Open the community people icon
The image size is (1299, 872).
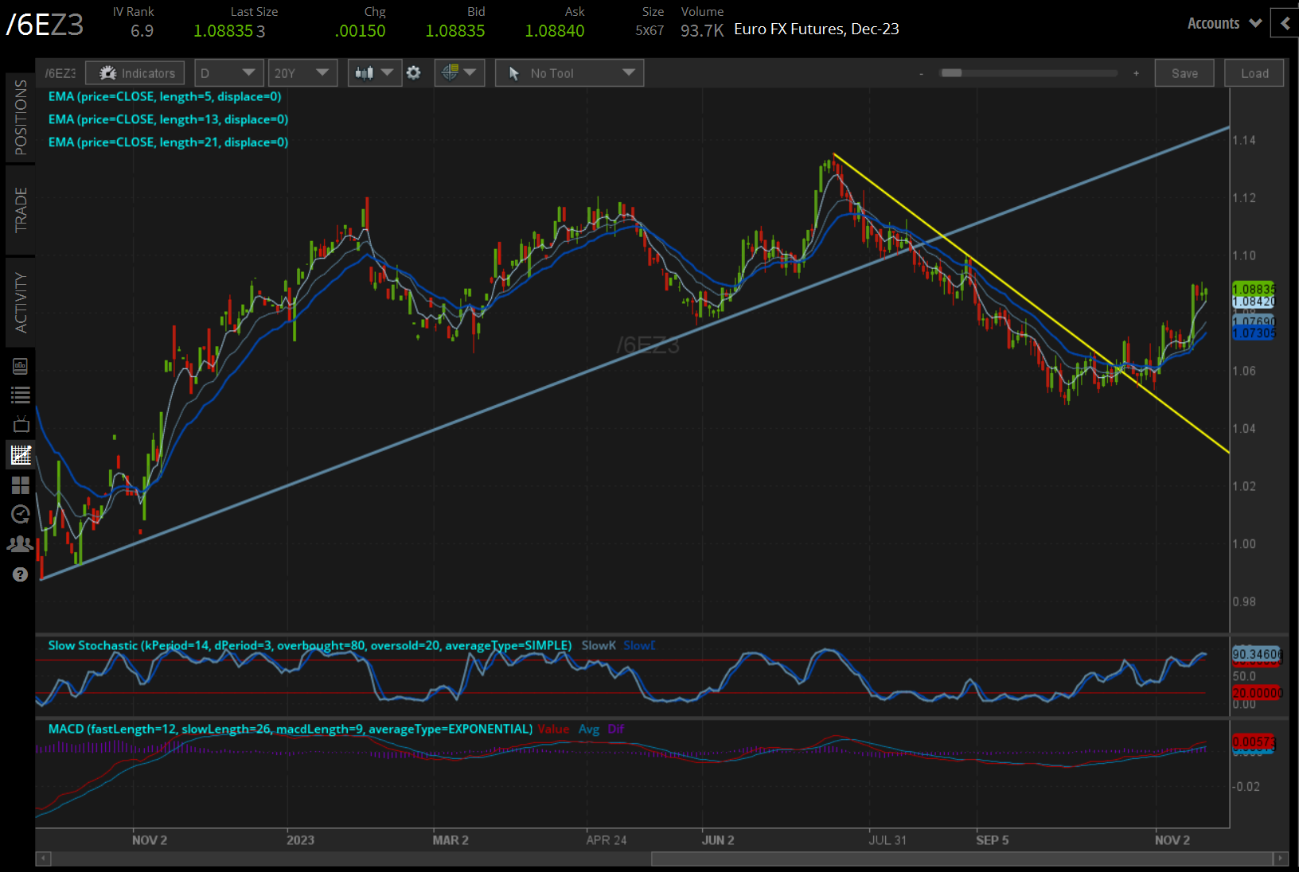[x=21, y=544]
